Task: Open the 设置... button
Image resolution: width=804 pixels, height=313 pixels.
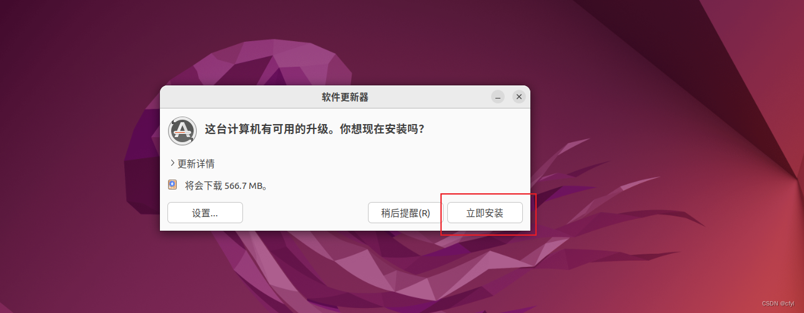Action: 205,213
